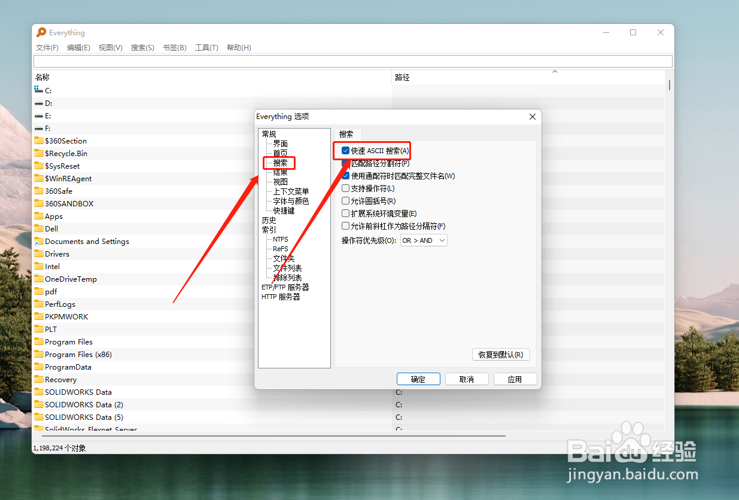
Task: Toggle the 快速 ASCII 搜索 checkbox
Action: 345,151
